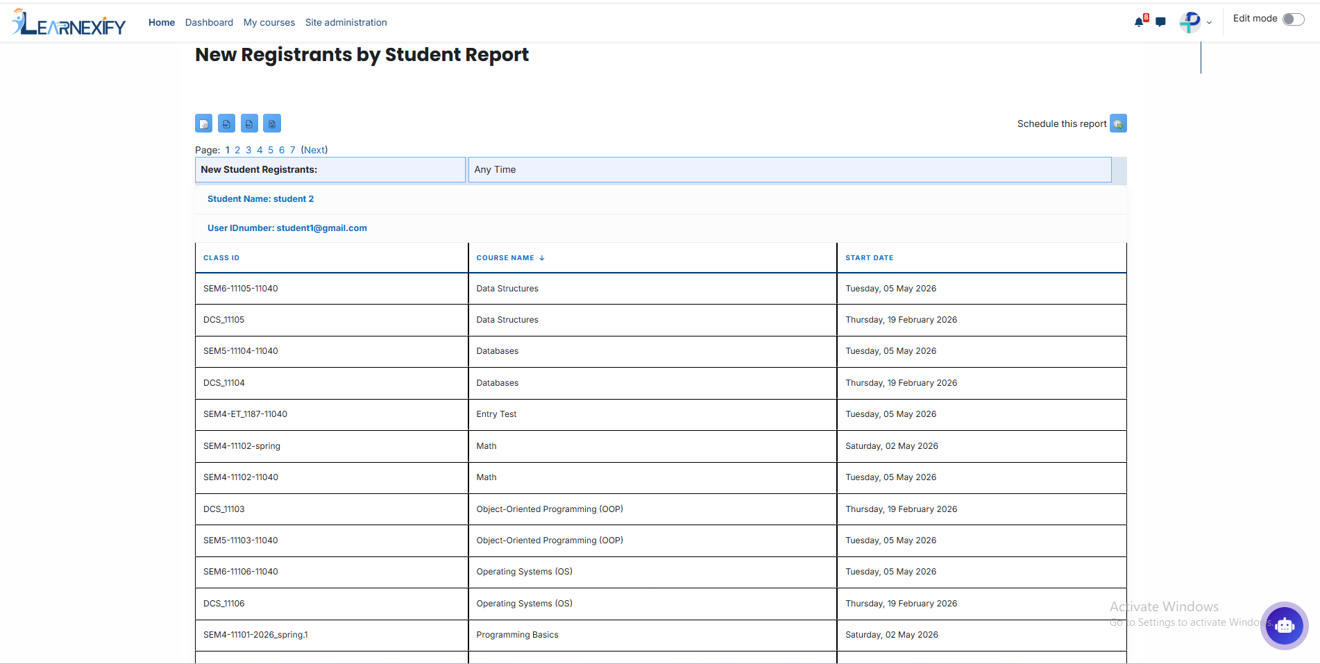Image resolution: width=1320 pixels, height=664 pixels.
Task: Open page 7 of the report
Action: click(x=293, y=150)
